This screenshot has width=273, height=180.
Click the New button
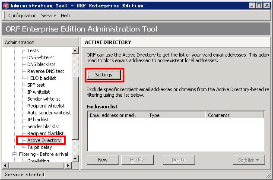[103, 160]
